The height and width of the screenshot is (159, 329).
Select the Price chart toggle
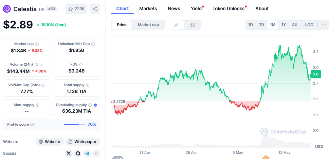tap(122, 25)
